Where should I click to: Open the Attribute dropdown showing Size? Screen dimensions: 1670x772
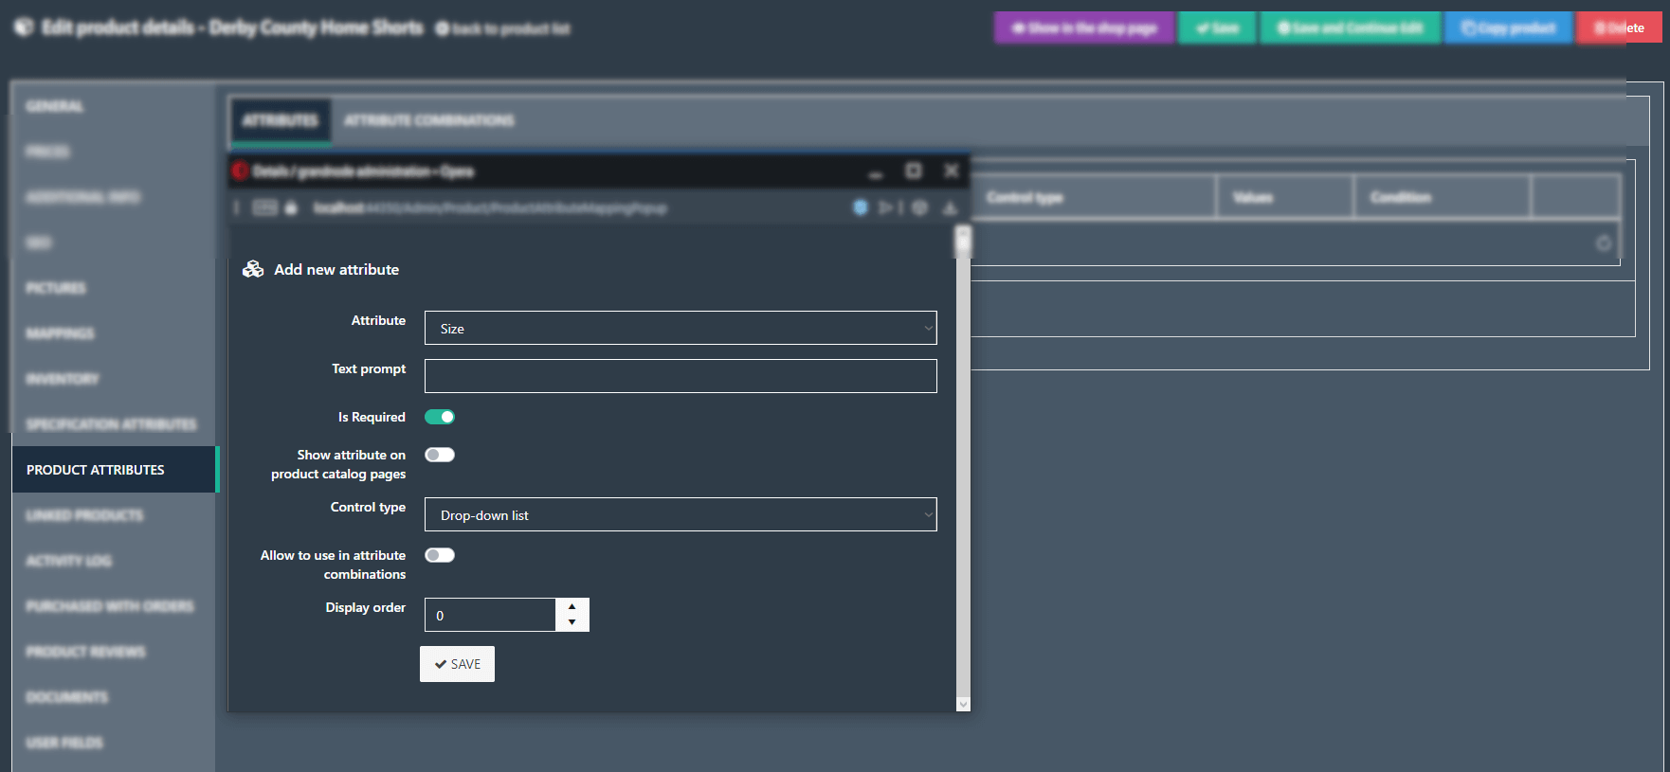click(681, 328)
